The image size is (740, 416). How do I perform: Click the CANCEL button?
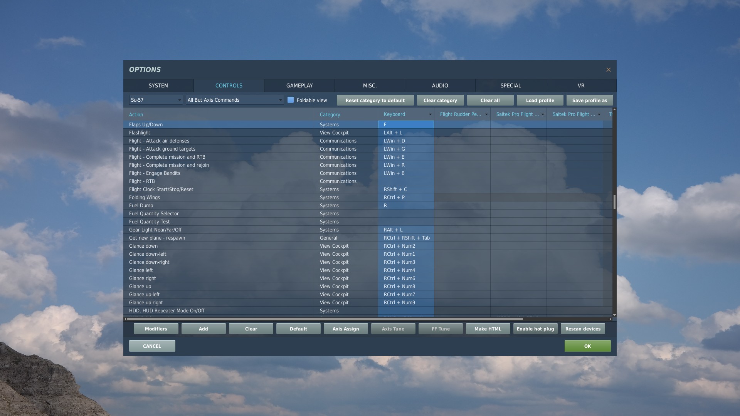pos(152,346)
